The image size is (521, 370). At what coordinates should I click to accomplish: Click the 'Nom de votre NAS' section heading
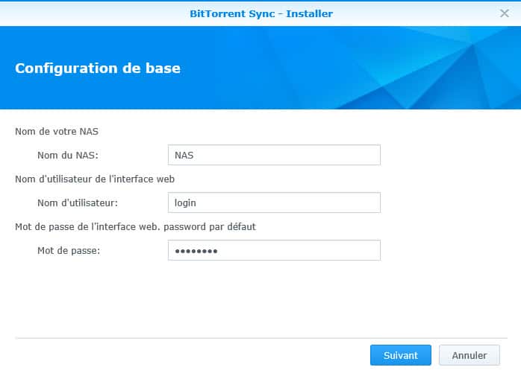pos(57,131)
